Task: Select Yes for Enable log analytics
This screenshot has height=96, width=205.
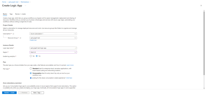Action: pos(31,56)
